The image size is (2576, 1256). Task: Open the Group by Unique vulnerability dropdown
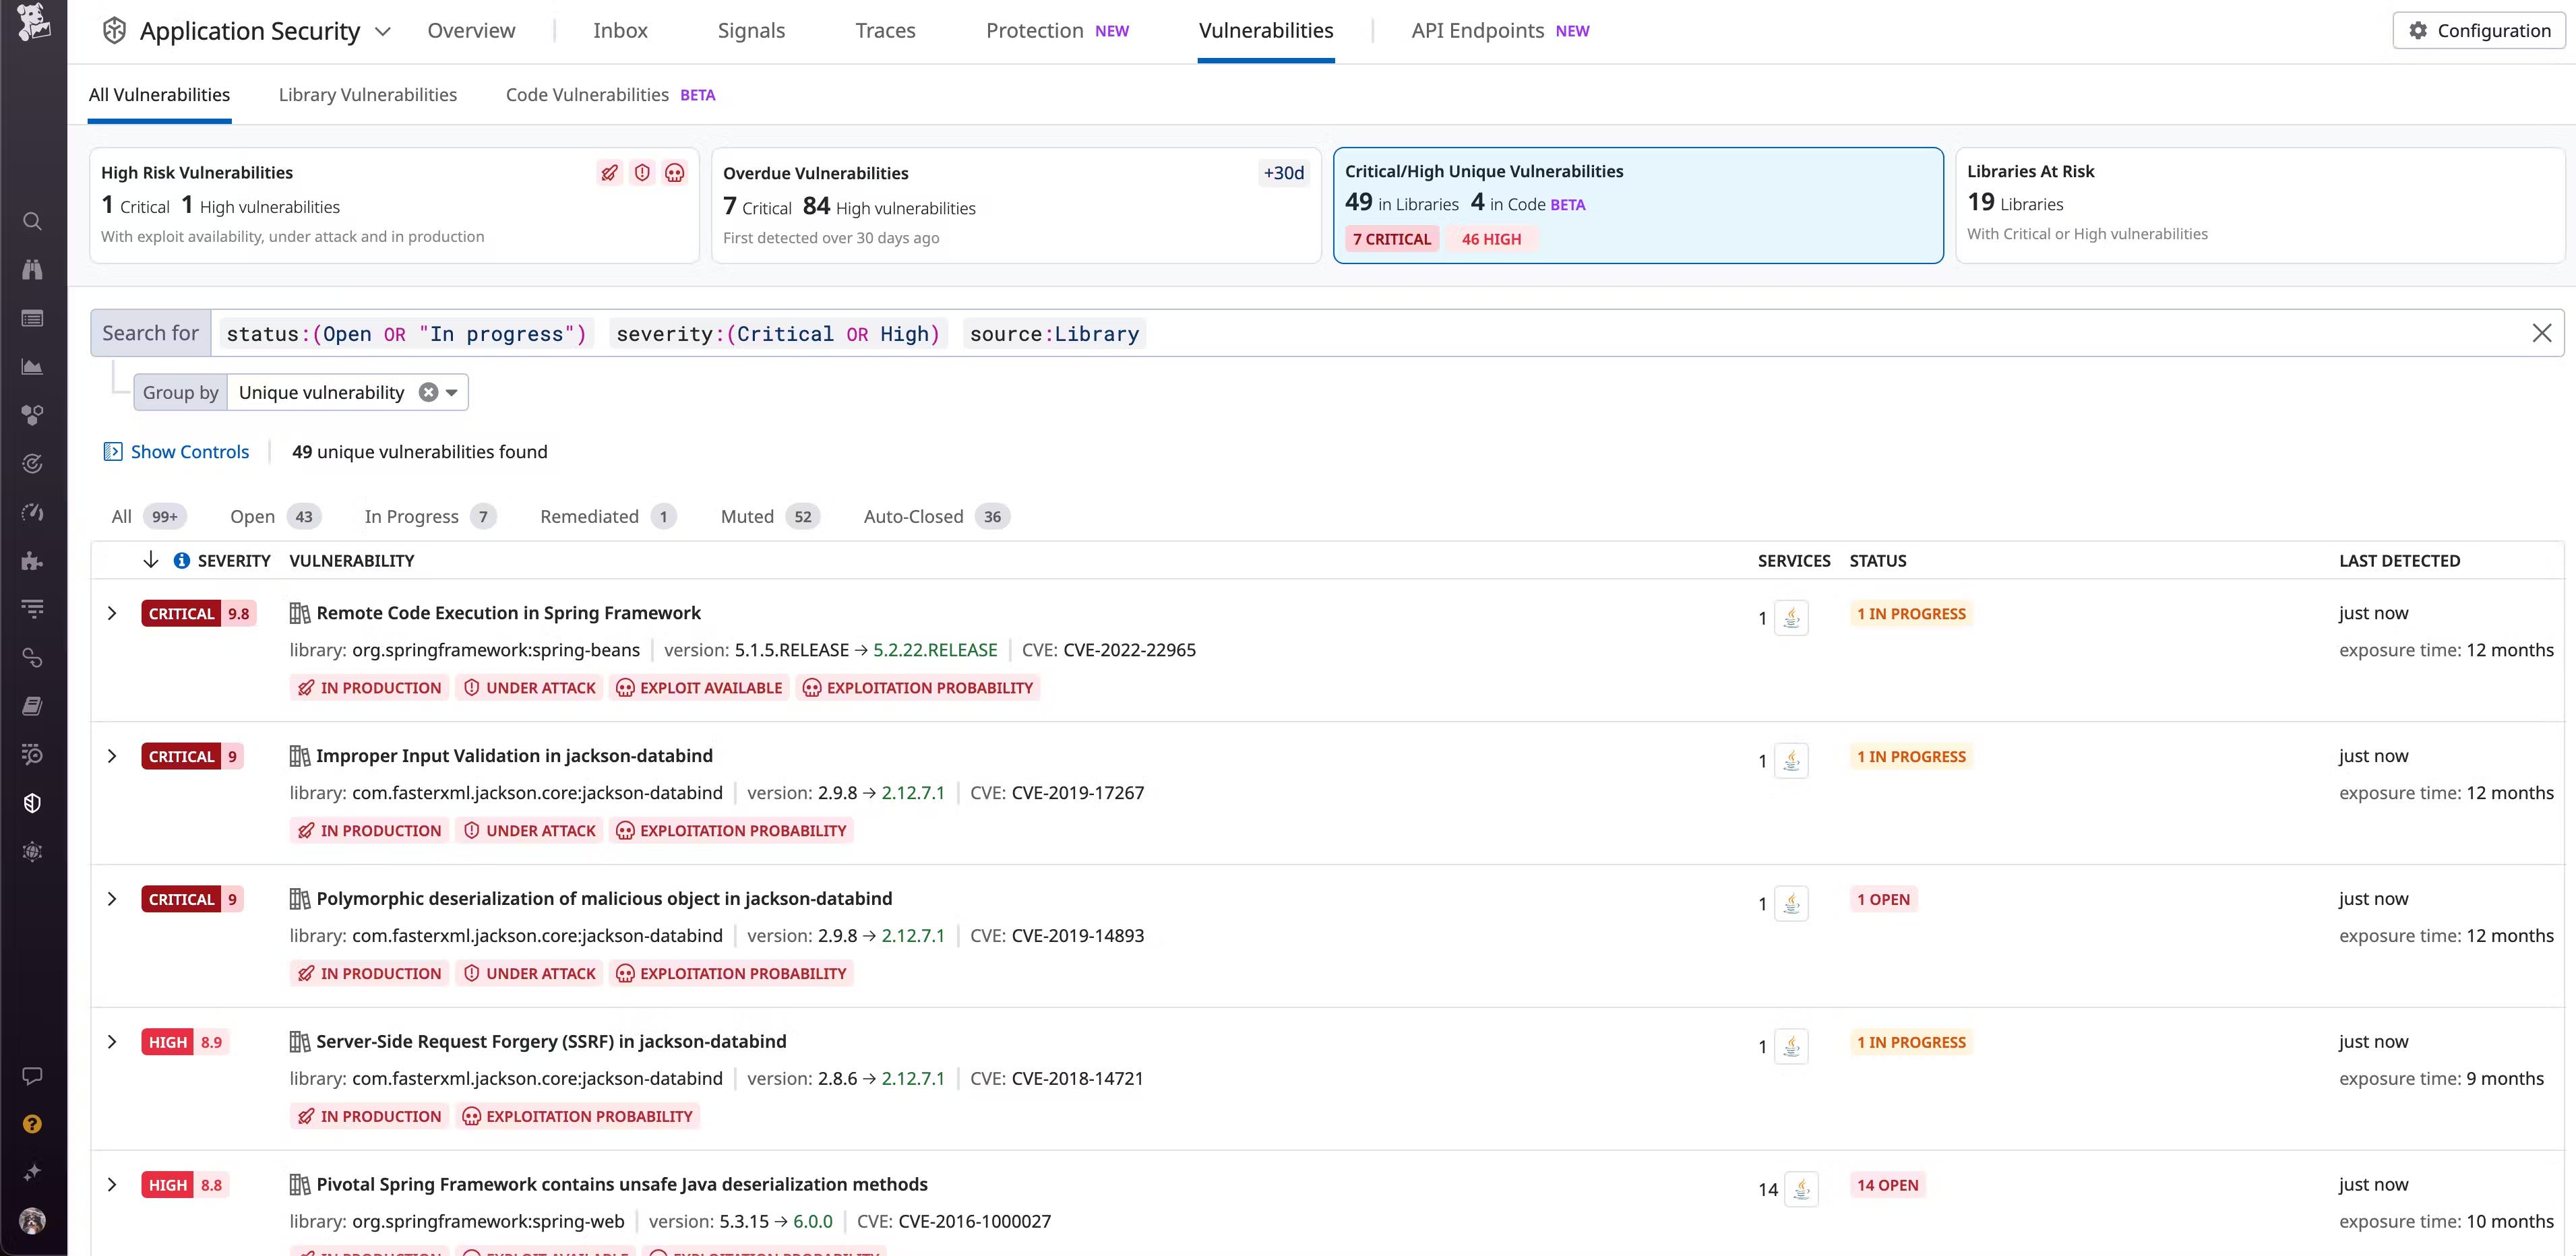coord(452,392)
